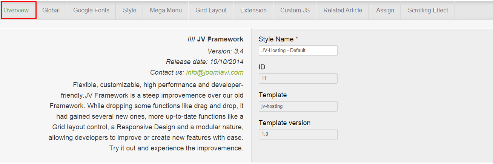Select the Style tab

coord(130,10)
